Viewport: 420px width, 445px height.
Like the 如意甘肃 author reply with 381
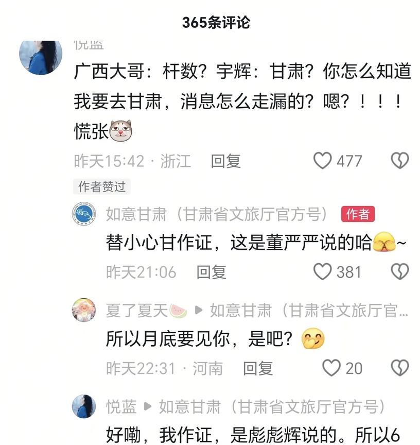point(322,271)
